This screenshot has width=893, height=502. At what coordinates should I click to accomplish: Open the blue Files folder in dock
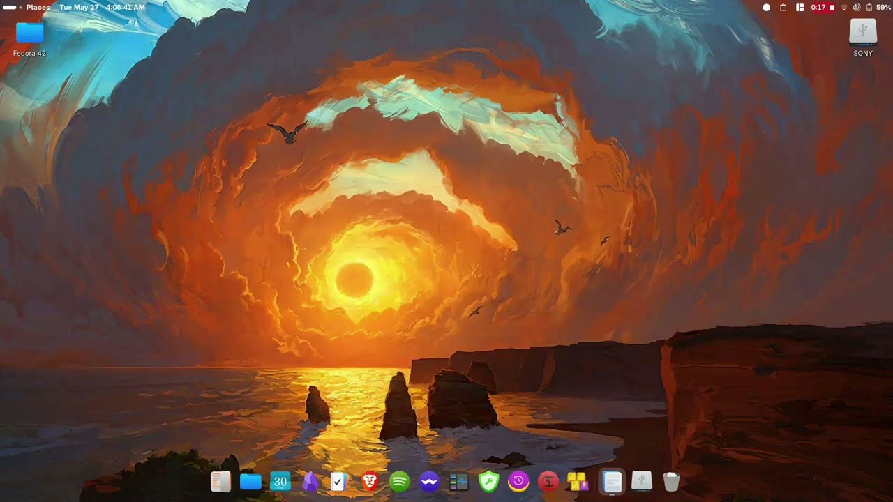(x=250, y=481)
